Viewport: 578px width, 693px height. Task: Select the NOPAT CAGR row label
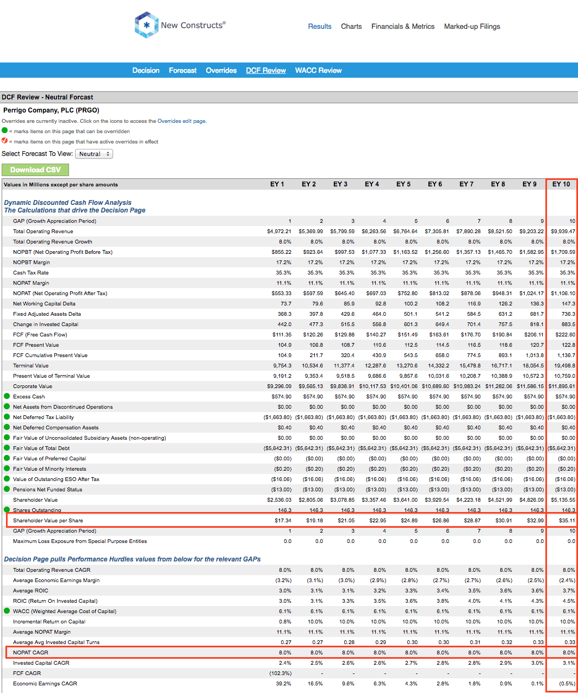point(30,653)
